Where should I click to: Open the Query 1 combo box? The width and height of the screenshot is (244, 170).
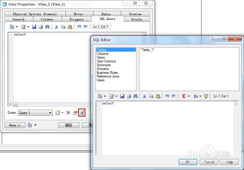tap(35, 113)
